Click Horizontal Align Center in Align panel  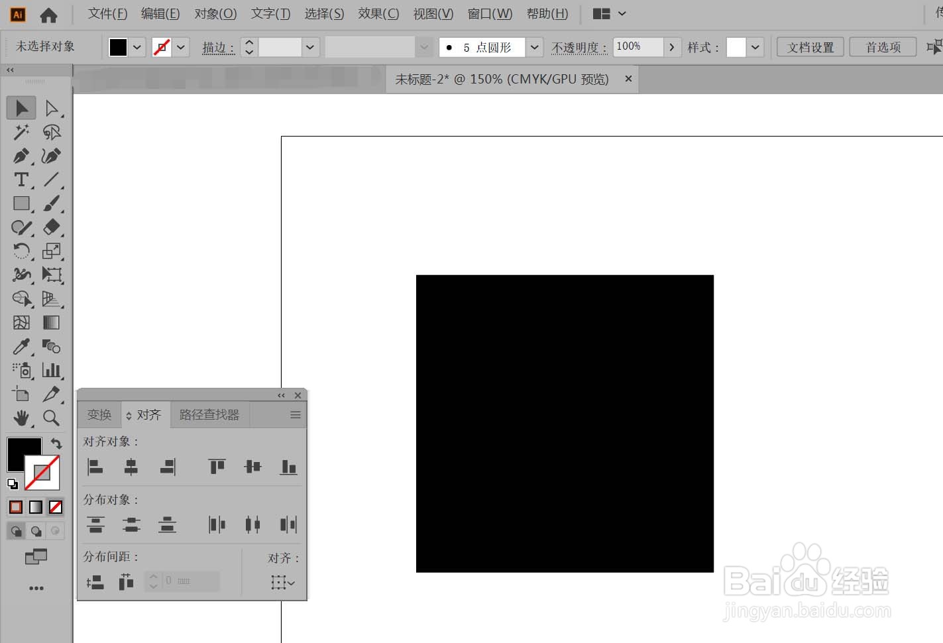(x=131, y=467)
